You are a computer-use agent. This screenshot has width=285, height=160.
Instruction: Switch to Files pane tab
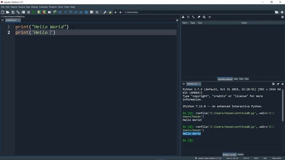(x=246, y=79)
